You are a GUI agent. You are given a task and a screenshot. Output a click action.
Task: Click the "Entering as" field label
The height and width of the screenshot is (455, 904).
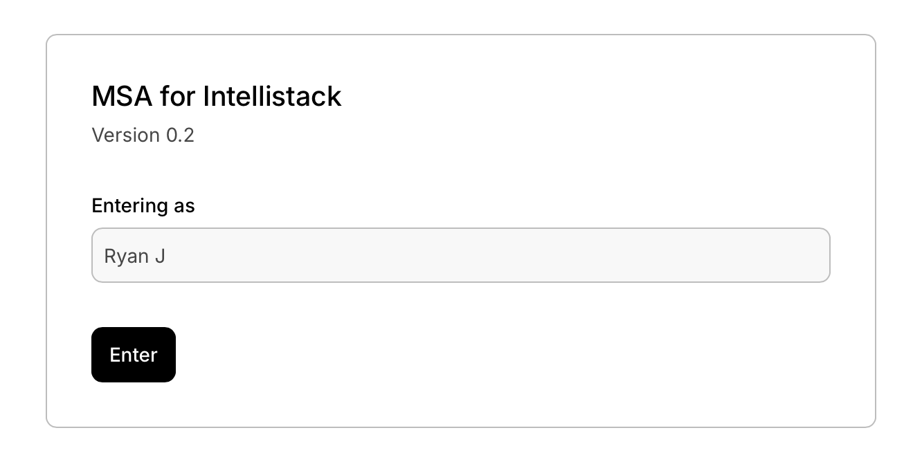pos(143,206)
